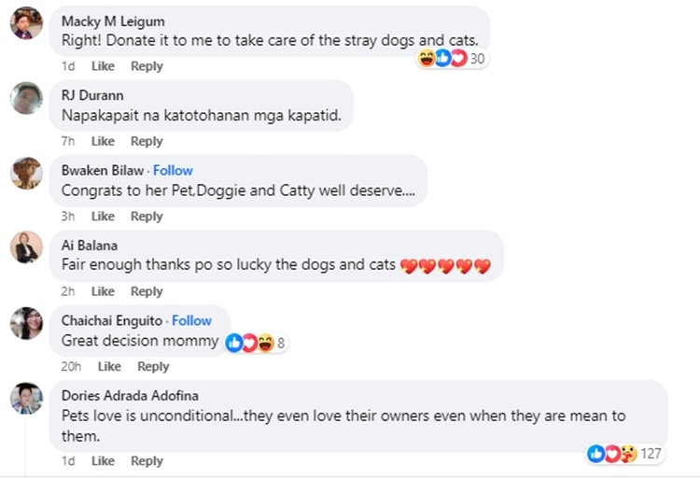Open Chaichai Enguito's avatar
Image resolution: width=700 pixels, height=479 pixels.
point(26,322)
